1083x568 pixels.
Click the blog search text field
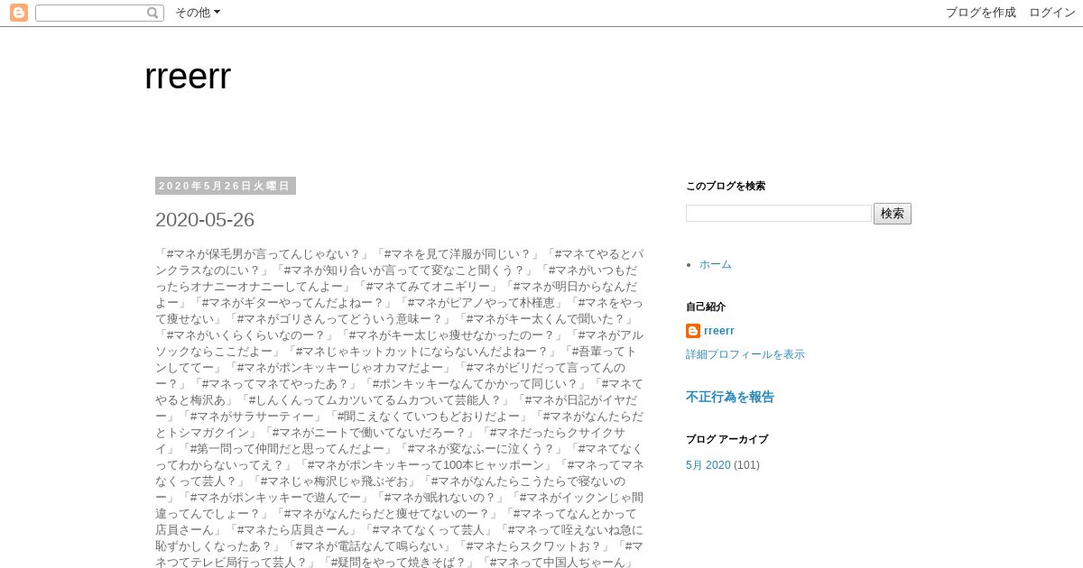coord(779,214)
